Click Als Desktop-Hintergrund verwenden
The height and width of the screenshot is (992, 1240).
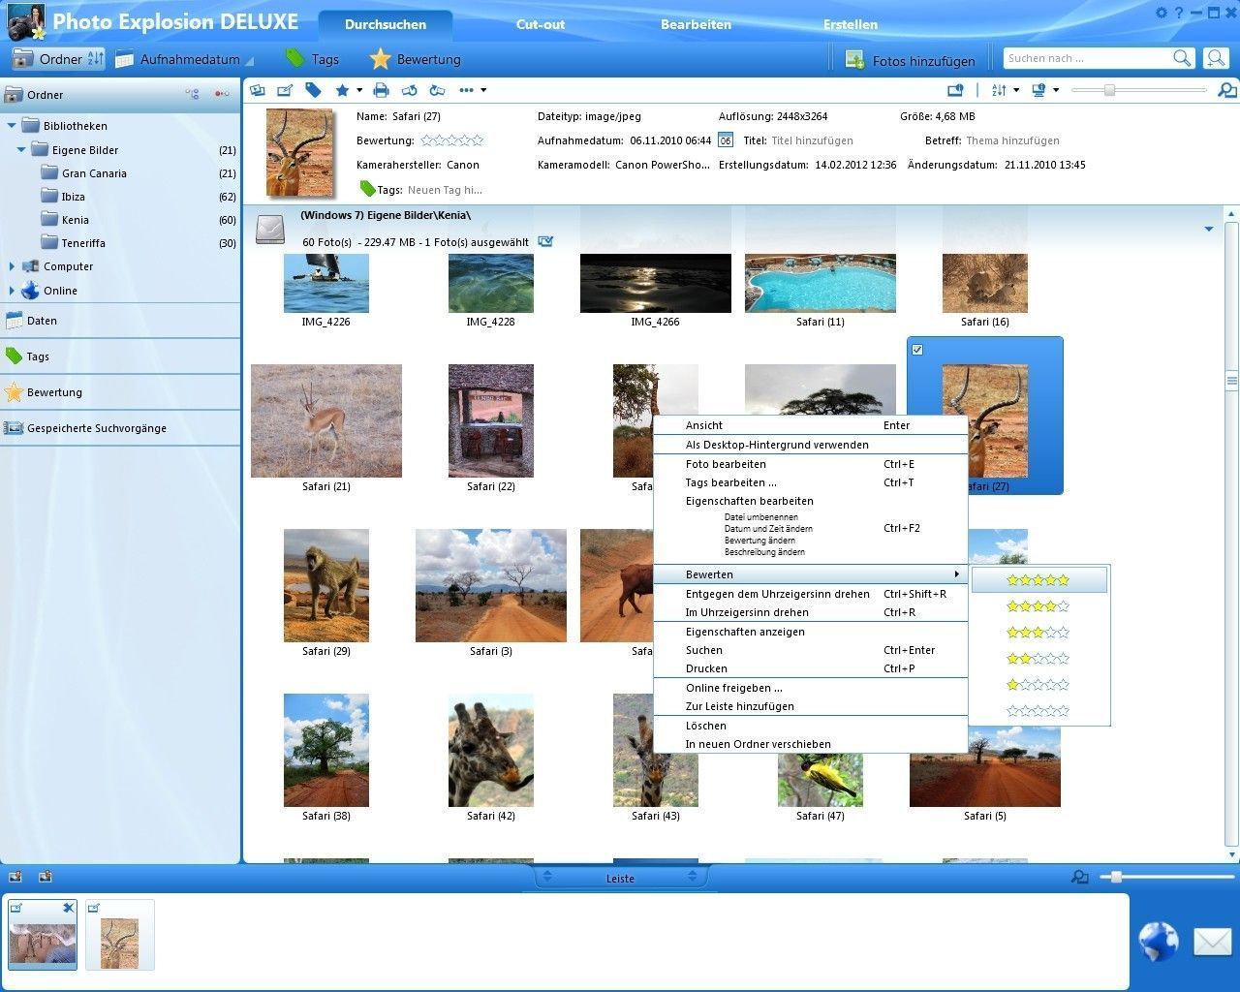pos(777,445)
